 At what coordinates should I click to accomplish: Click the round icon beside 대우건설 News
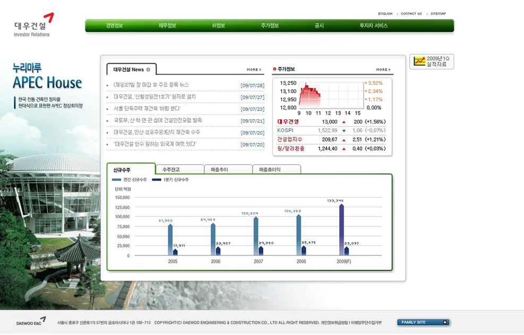(148, 69)
